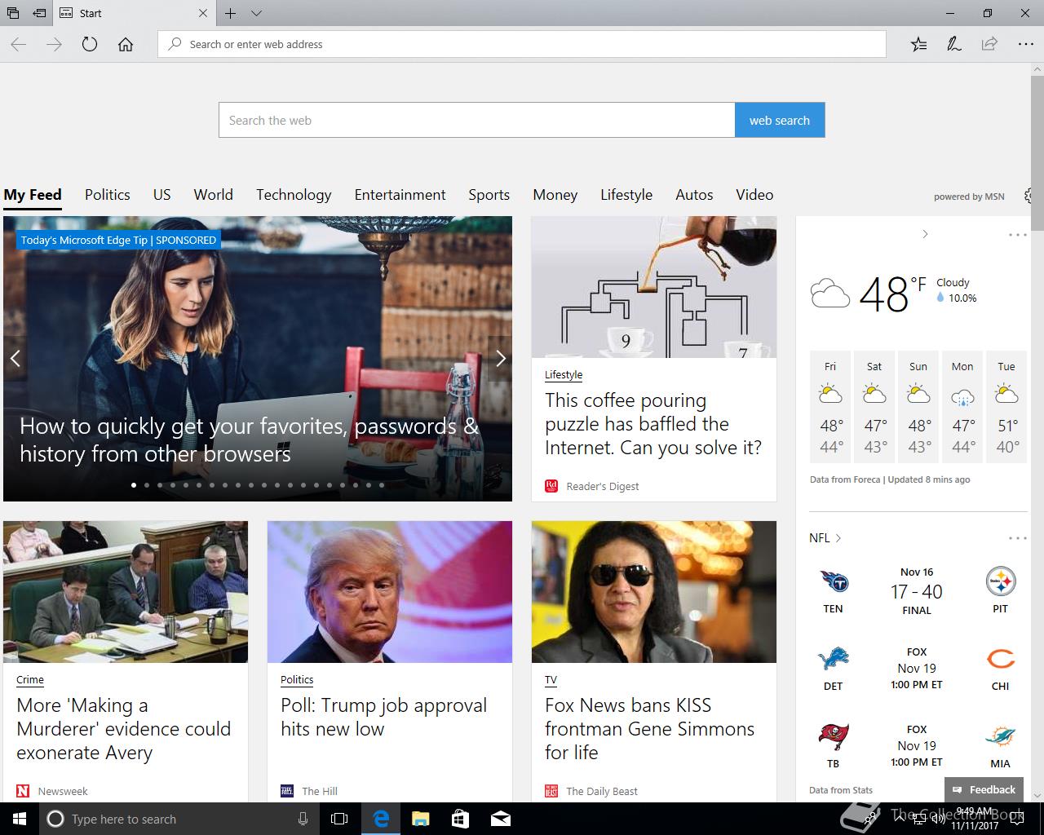Expand weather location chevron

click(x=925, y=234)
